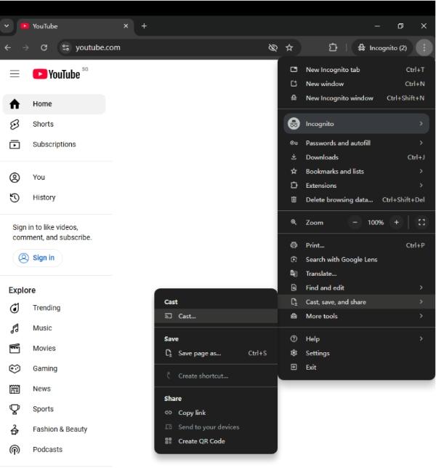Open History in the sidebar
Screen dimensions: 436x468
pos(54,197)
